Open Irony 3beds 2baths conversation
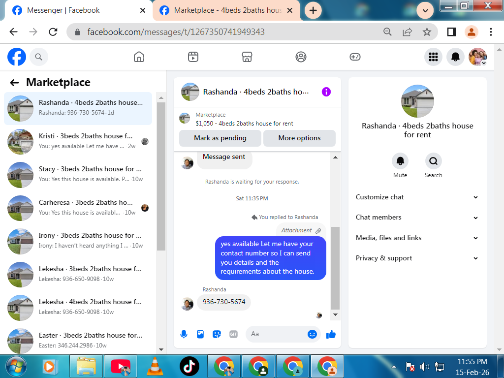The height and width of the screenshot is (378, 504). click(x=78, y=241)
